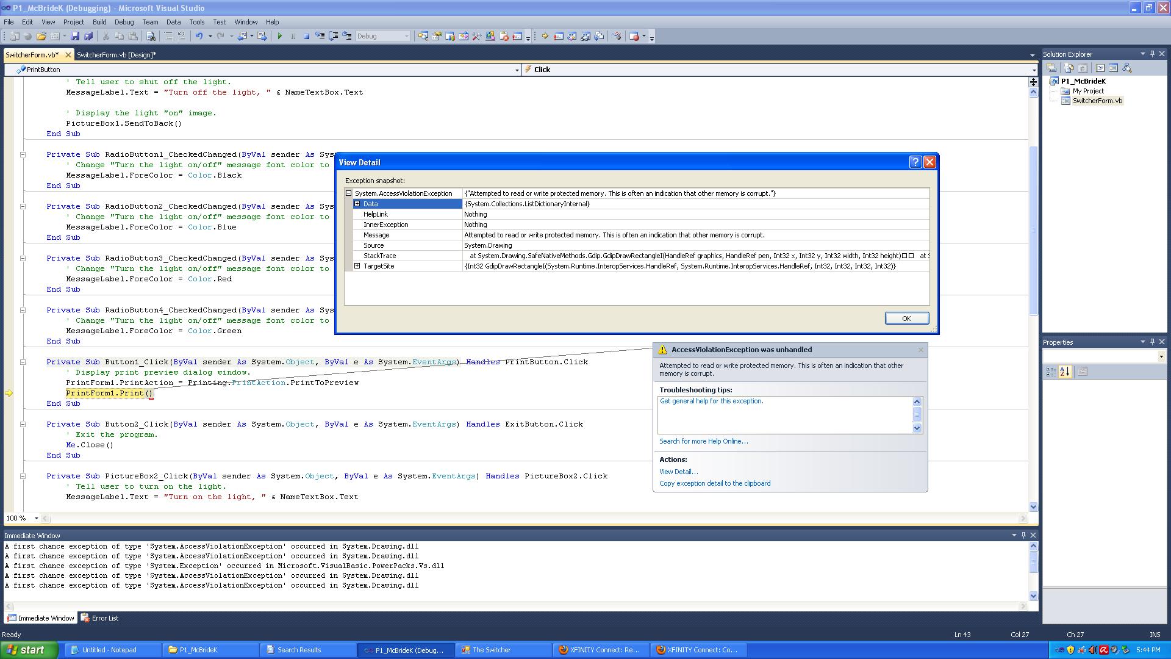The width and height of the screenshot is (1171, 659).
Task: Click the green Continue debugging play icon
Action: click(279, 36)
